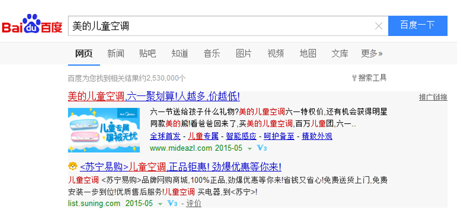This screenshot has height=223, width=462.
Task: Open the 评价 link
Action: tap(194, 204)
